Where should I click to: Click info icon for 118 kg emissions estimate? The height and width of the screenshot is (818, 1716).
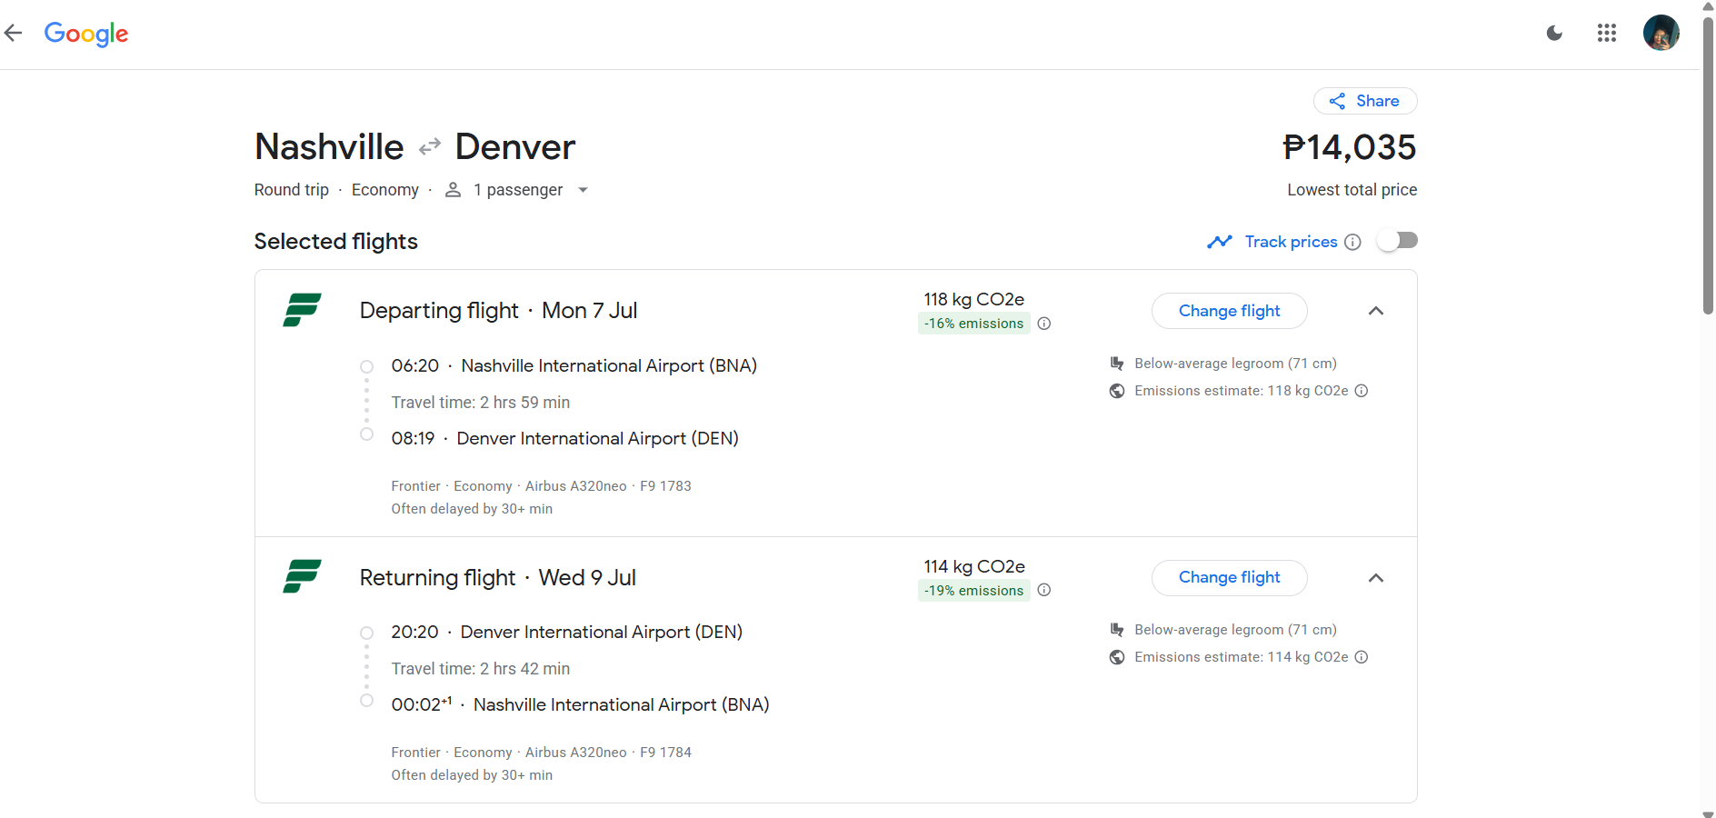[1362, 391]
